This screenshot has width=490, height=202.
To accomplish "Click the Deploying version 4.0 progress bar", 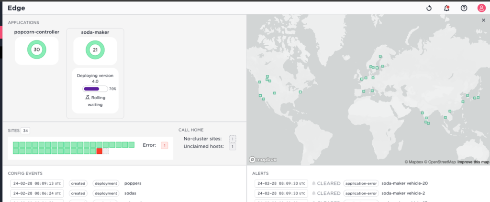I will (95, 89).
